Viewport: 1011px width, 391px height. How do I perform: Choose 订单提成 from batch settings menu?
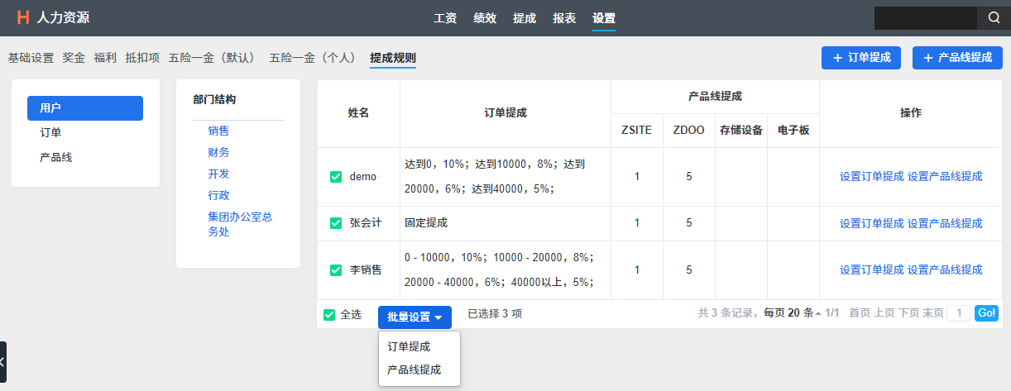pos(409,346)
